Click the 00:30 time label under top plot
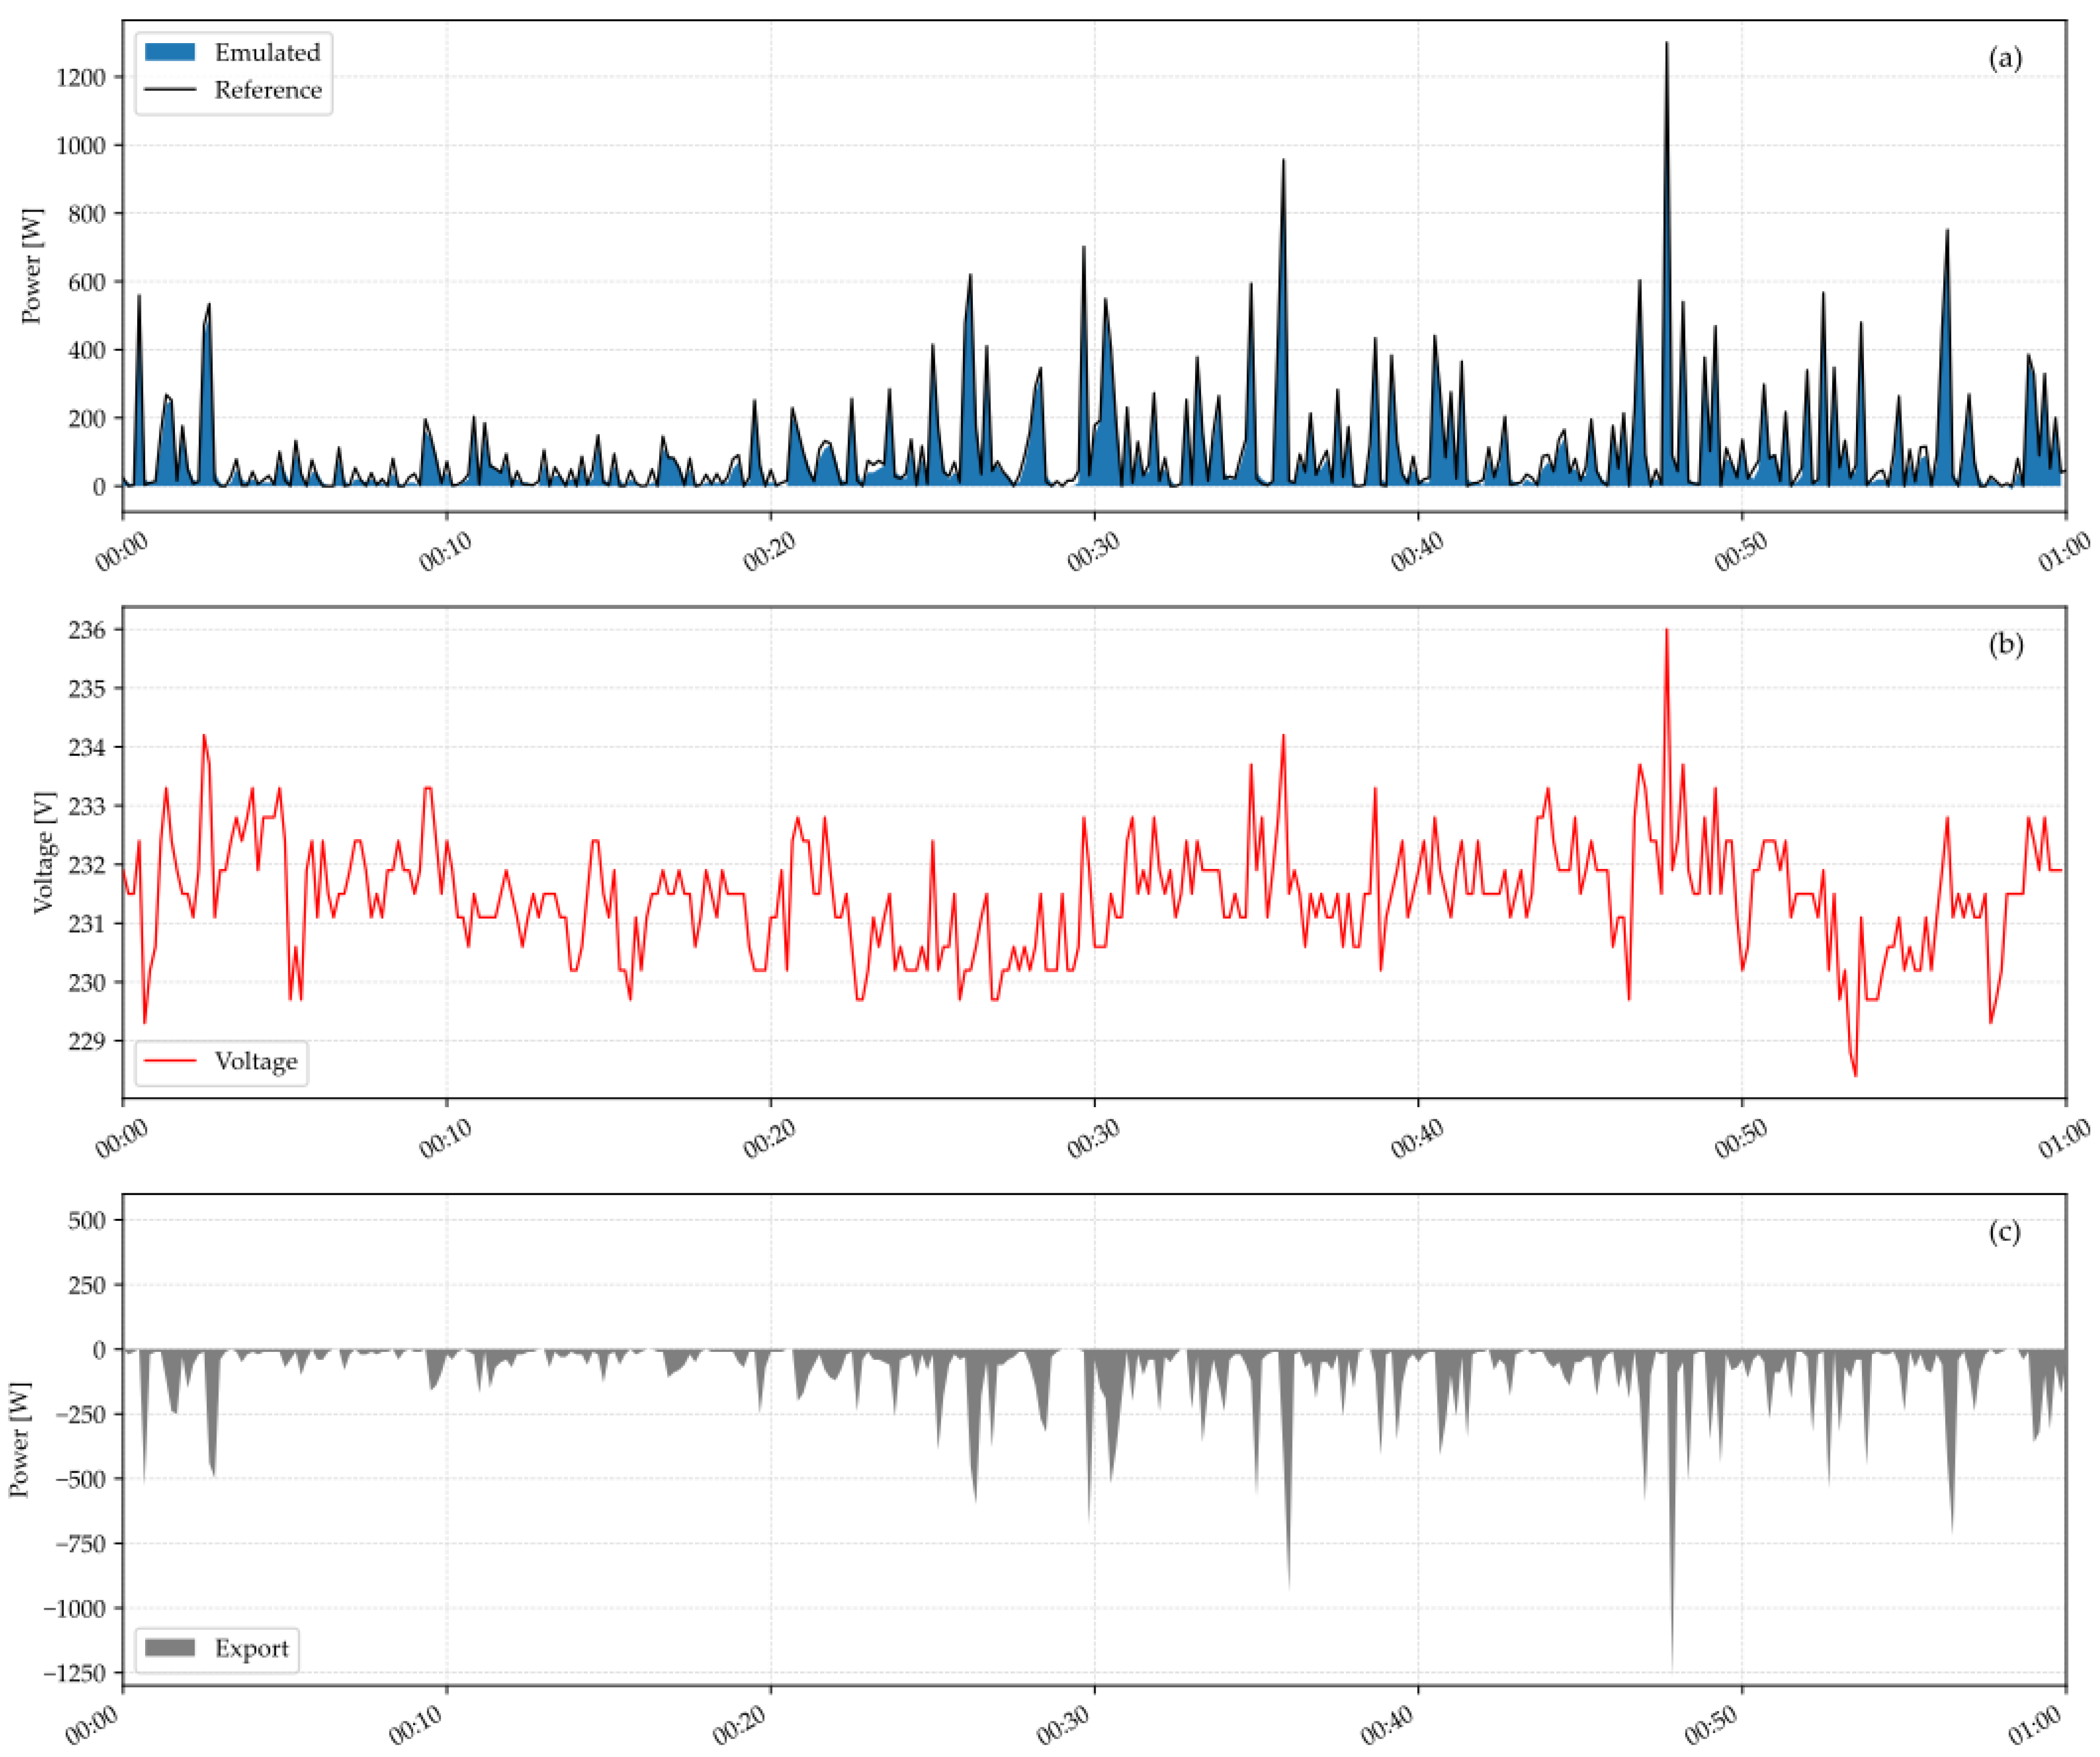Screen dimensions: 2100x1757 click(1092, 552)
